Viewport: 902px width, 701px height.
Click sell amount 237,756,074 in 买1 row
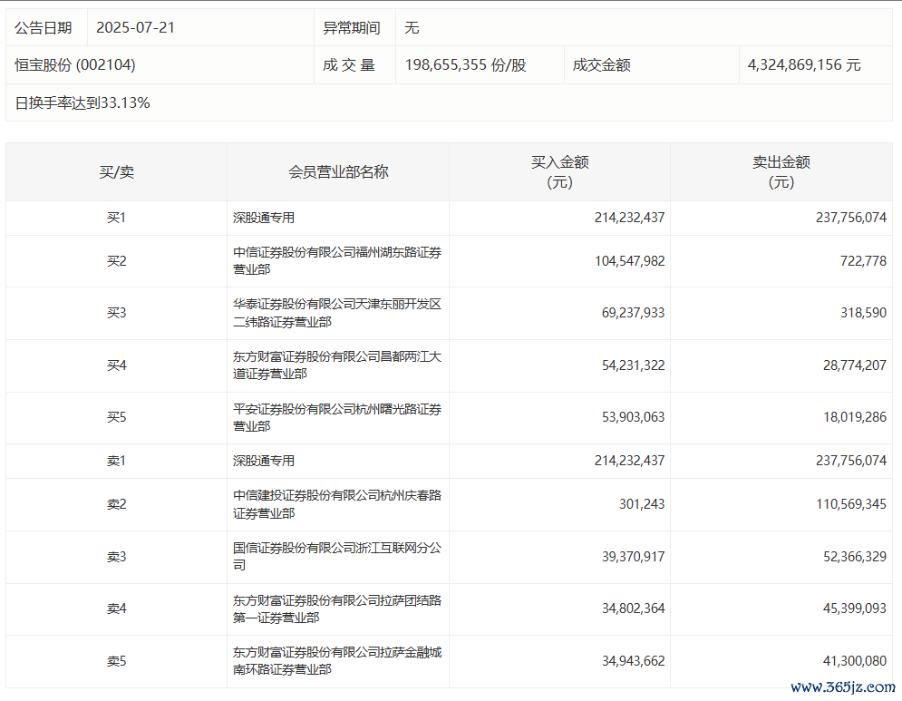(x=851, y=218)
